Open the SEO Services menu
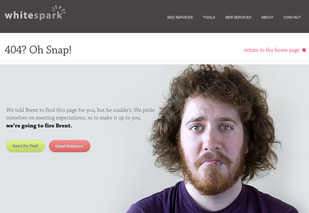309x213 pixels. pos(180,17)
